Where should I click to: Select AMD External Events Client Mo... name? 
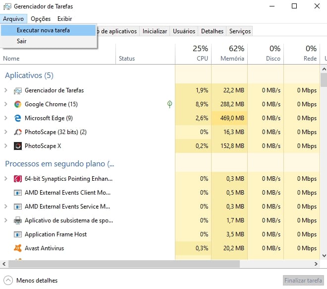pos(67,193)
